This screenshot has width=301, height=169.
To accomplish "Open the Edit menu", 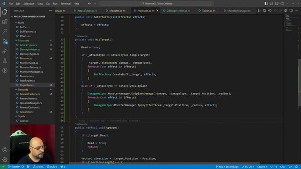I will (x=18, y=4).
